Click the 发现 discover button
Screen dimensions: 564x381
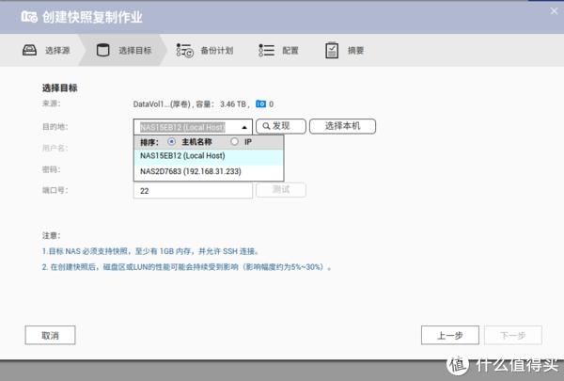(x=281, y=126)
